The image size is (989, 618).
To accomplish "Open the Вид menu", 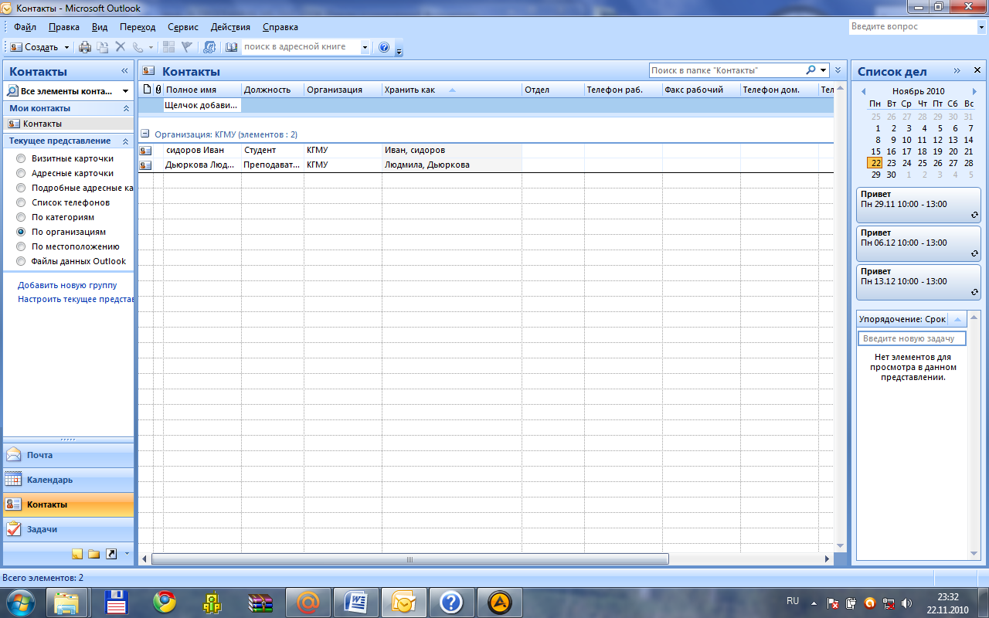I will pos(100,27).
